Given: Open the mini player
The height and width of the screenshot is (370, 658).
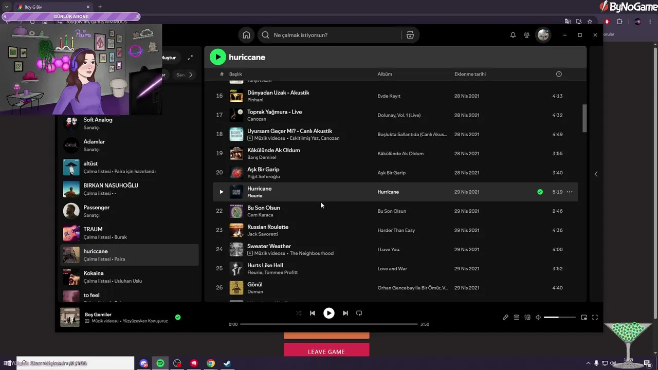Looking at the screenshot, I should tap(584, 317).
